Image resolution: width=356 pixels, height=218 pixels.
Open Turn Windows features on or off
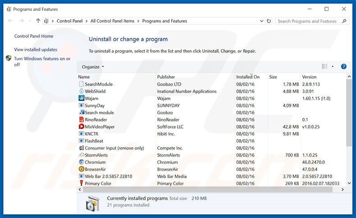click(42, 61)
